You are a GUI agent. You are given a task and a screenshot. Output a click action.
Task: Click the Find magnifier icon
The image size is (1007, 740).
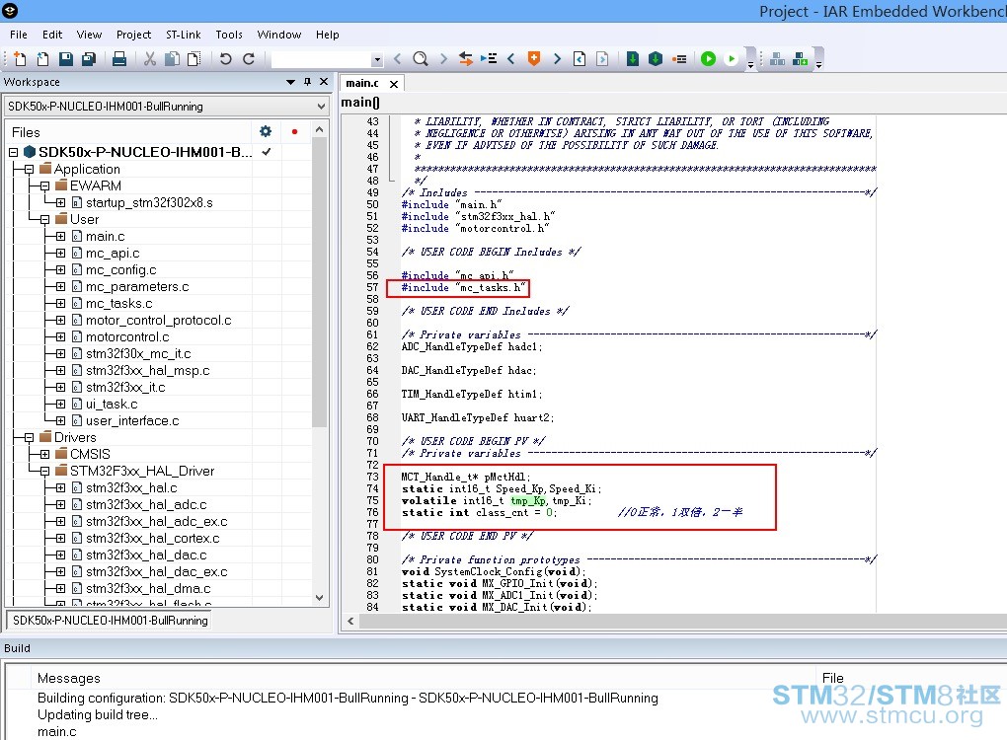tap(420, 59)
